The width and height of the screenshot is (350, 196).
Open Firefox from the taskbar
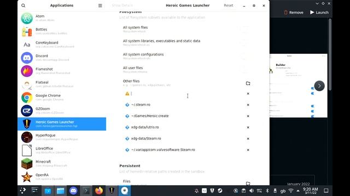click(99, 191)
